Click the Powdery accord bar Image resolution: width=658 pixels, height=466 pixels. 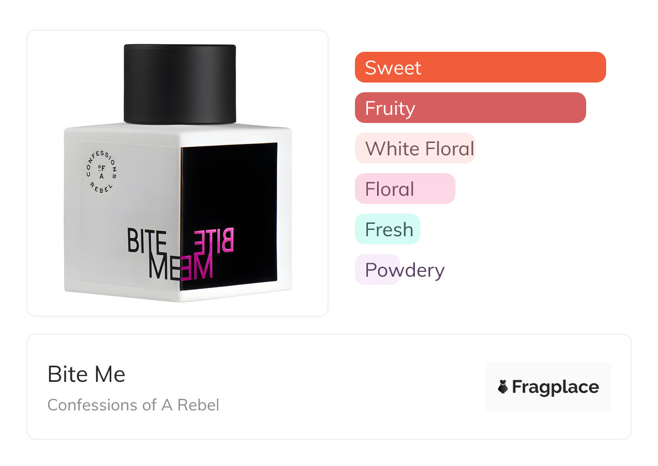coord(378,270)
